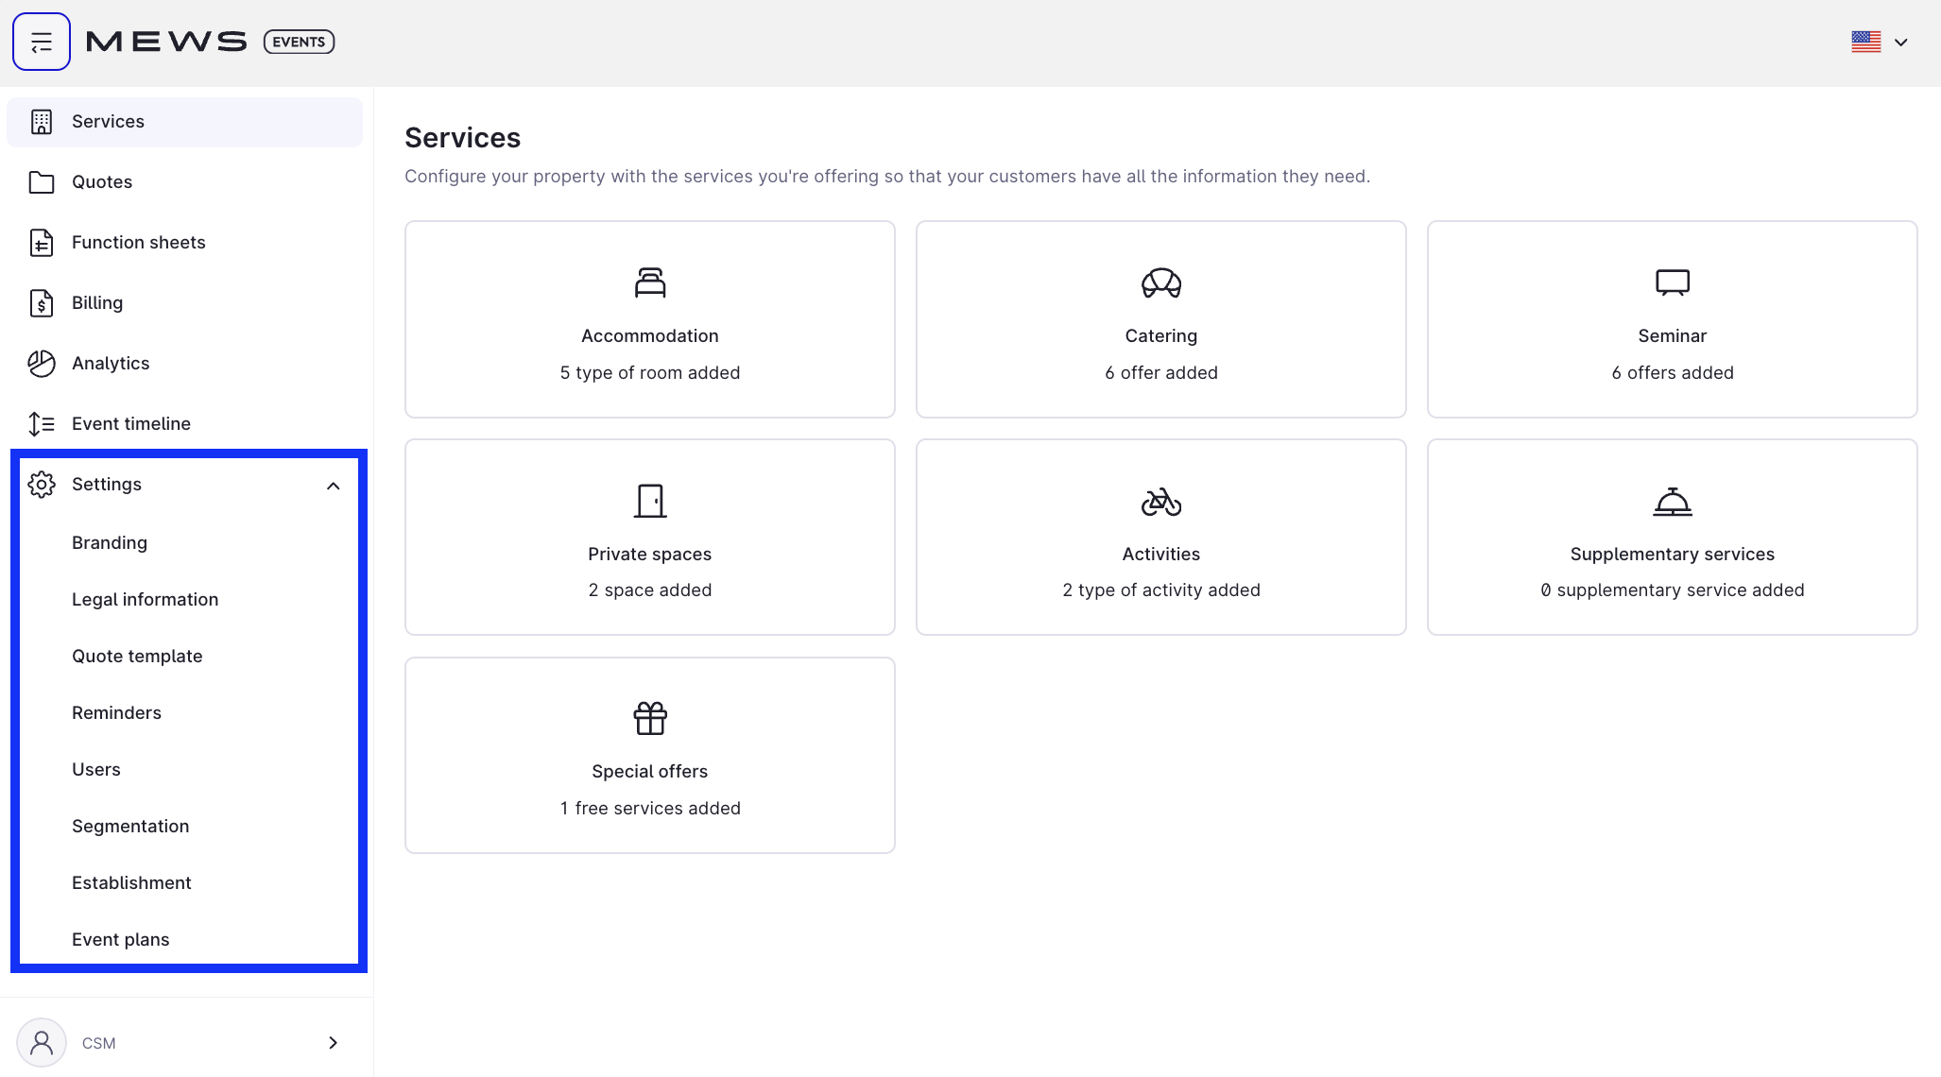The width and height of the screenshot is (1941, 1077).
Task: Click the Analytics pie chart icon
Action: [42, 363]
